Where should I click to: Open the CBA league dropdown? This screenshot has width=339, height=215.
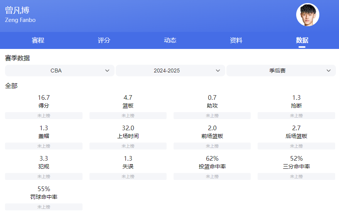(x=60, y=71)
